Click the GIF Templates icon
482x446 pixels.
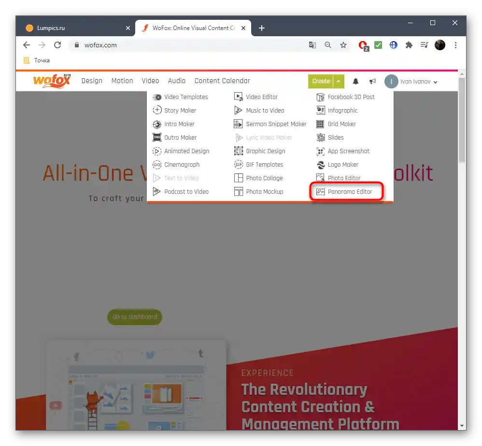tap(239, 165)
